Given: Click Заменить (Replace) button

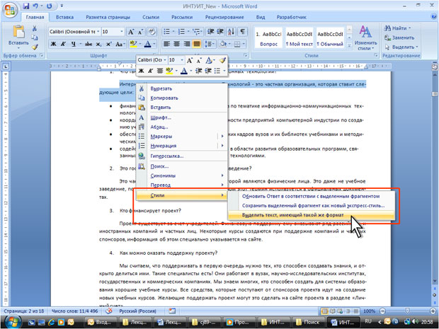Looking at the screenshot, I should pos(399,37).
